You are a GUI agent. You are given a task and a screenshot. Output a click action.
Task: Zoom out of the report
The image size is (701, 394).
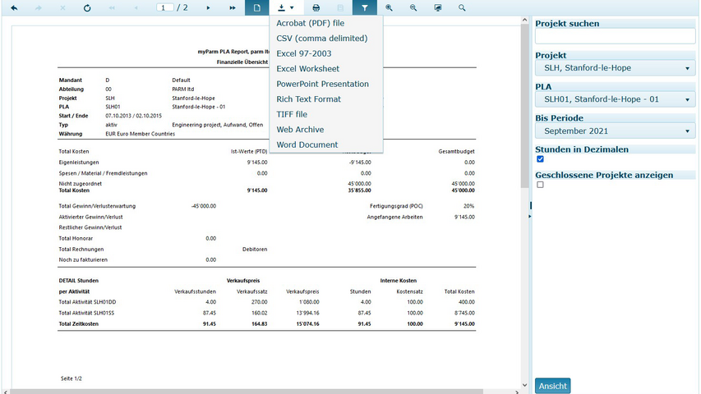pos(413,7)
